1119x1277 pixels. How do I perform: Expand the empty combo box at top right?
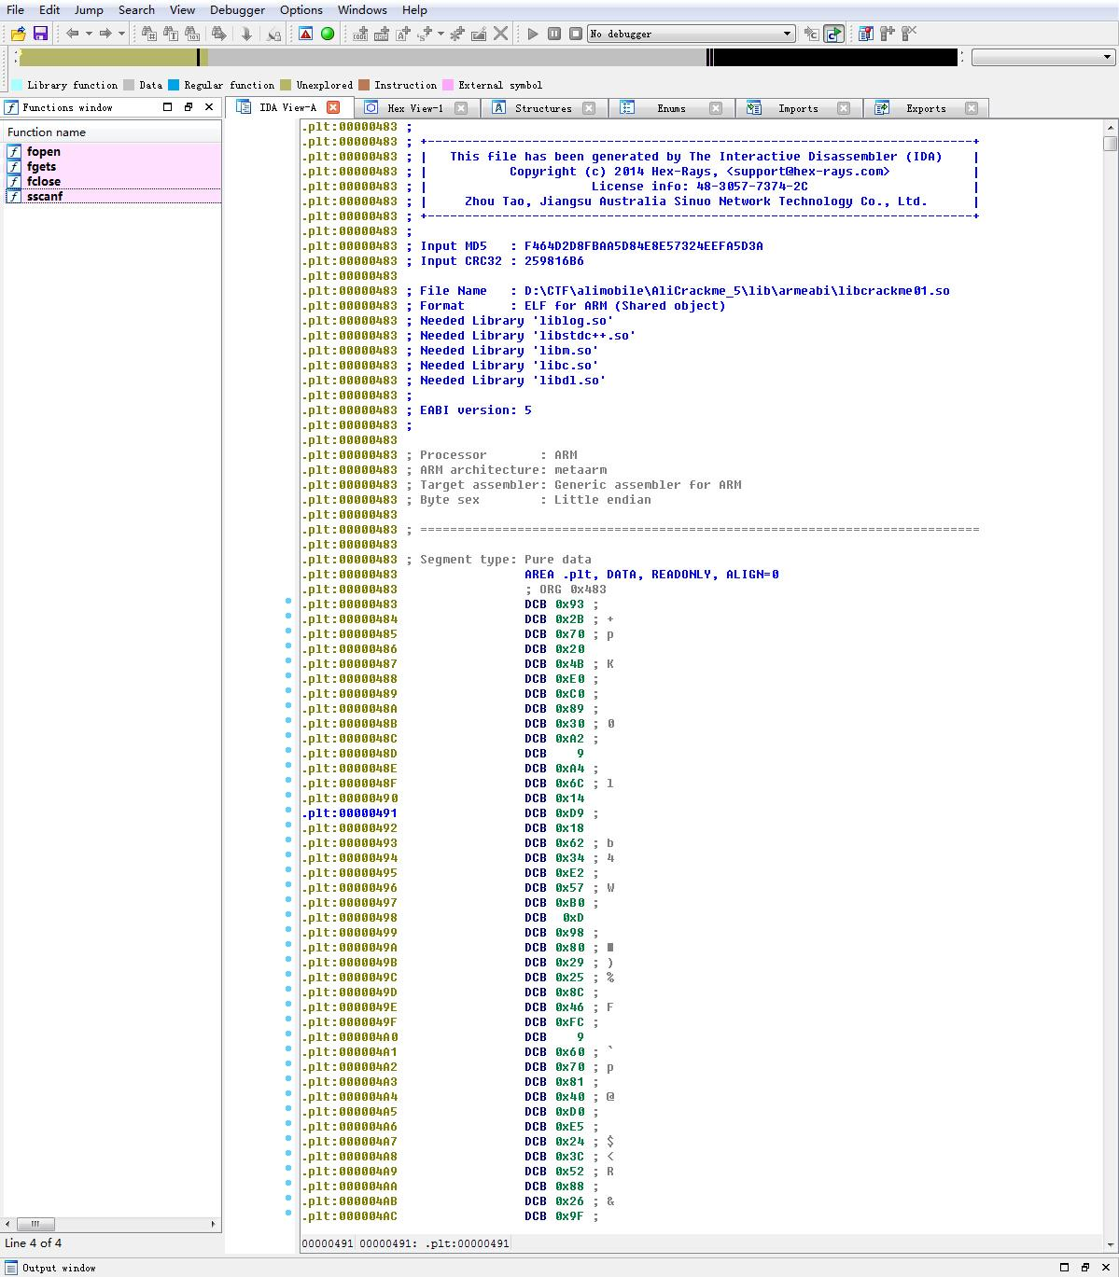click(x=1043, y=57)
